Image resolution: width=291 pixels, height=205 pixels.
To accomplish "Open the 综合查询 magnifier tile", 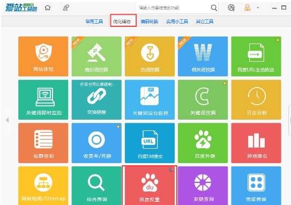I will 96,186.
